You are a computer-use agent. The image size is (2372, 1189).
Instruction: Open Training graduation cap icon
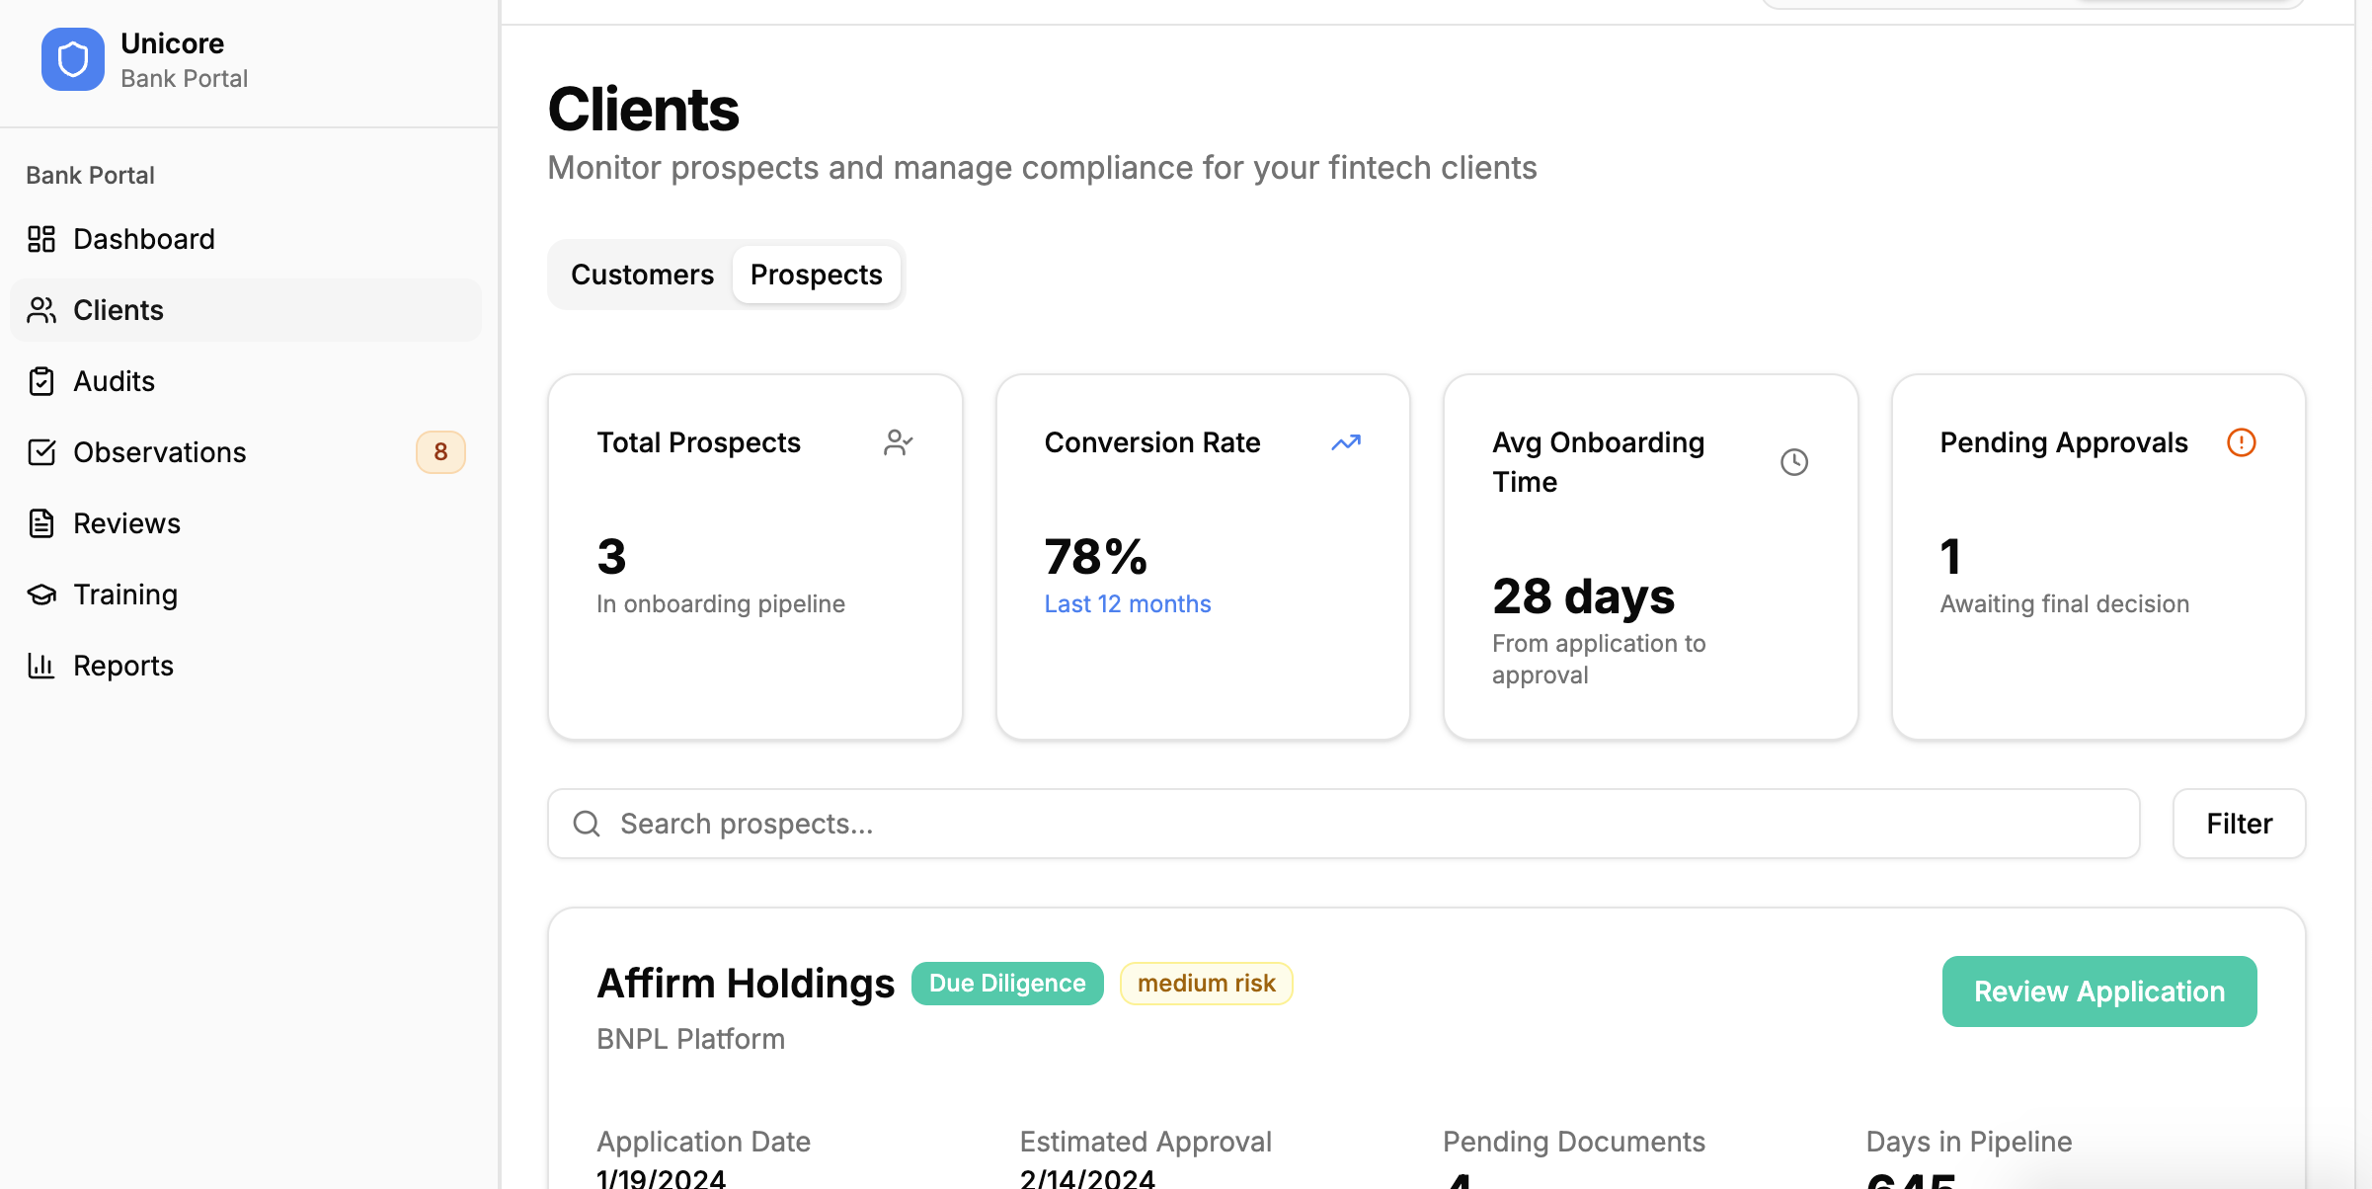pos(41,594)
